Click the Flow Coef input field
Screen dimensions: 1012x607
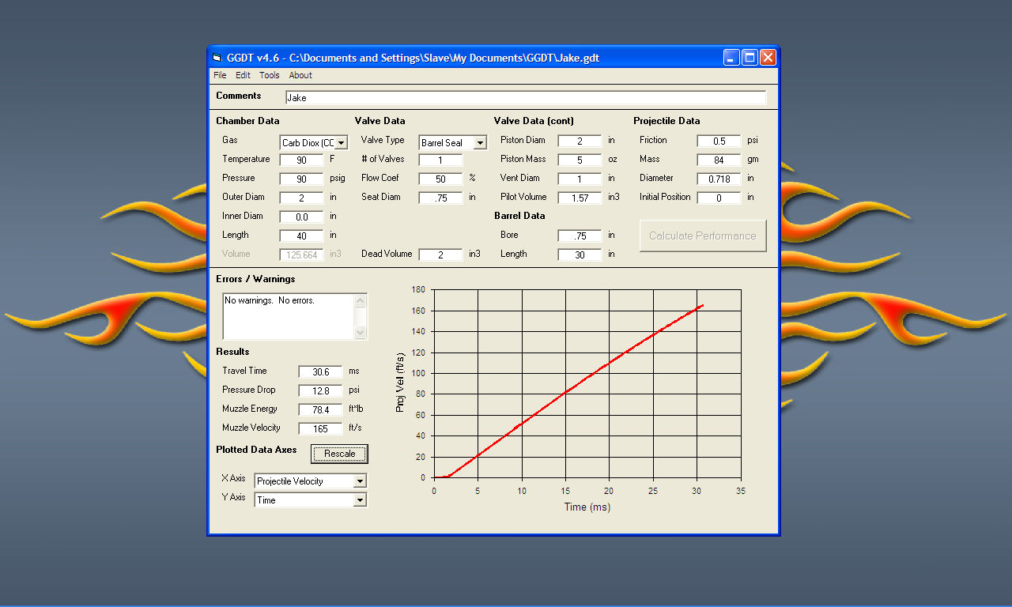tap(440, 179)
